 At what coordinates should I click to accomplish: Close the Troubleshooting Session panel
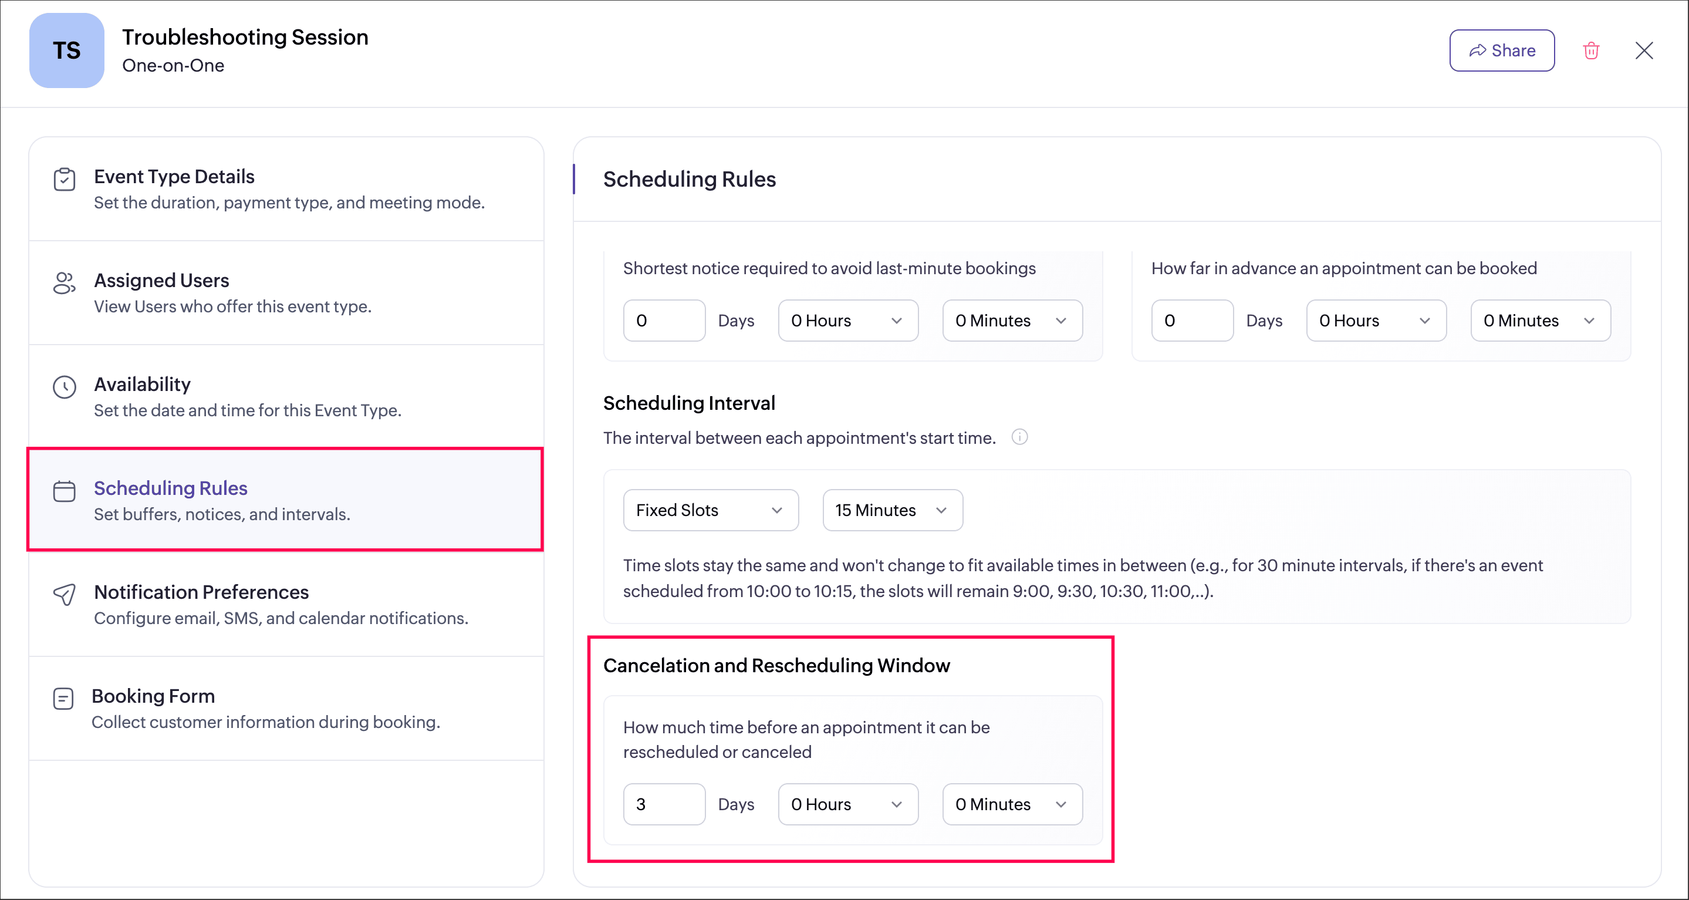pos(1644,50)
